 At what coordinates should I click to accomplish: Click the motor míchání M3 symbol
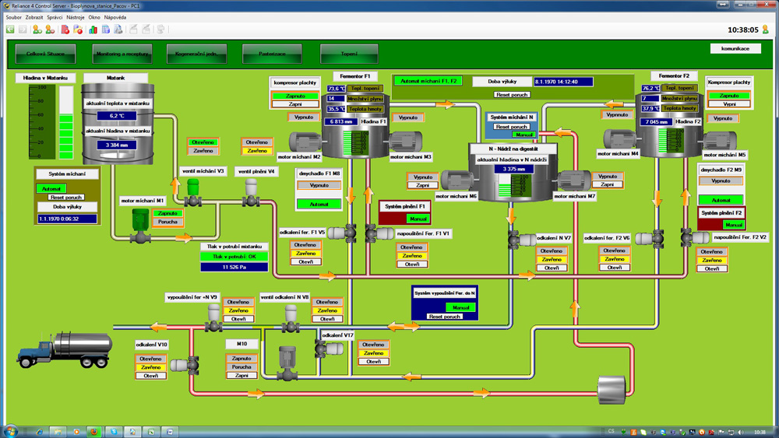[x=406, y=142]
